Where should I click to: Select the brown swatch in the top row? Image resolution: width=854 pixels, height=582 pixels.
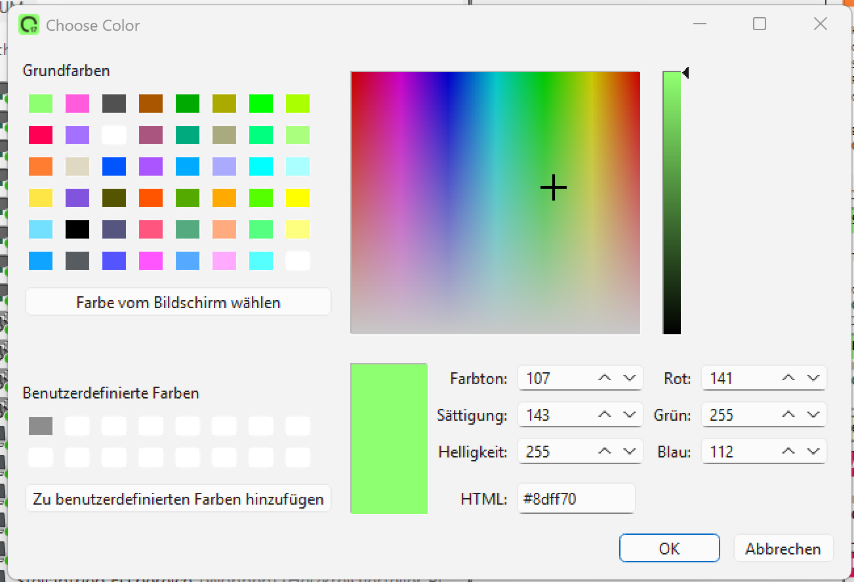[x=150, y=104]
